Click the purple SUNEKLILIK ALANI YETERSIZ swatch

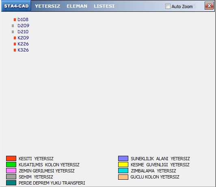(123, 158)
